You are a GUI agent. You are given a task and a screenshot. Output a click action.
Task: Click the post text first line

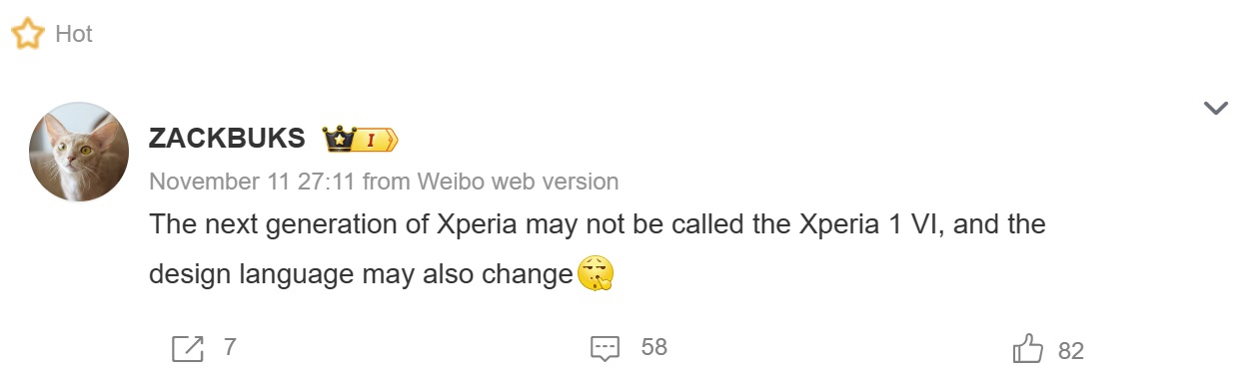[598, 223]
